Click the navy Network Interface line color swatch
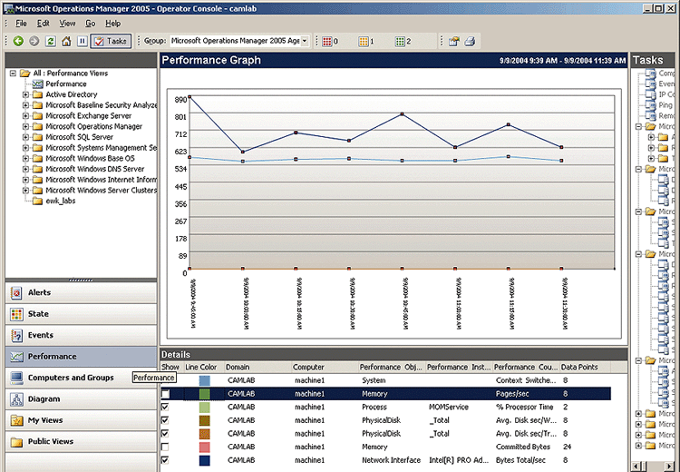Image resolution: width=680 pixels, height=472 pixels. pos(204,460)
